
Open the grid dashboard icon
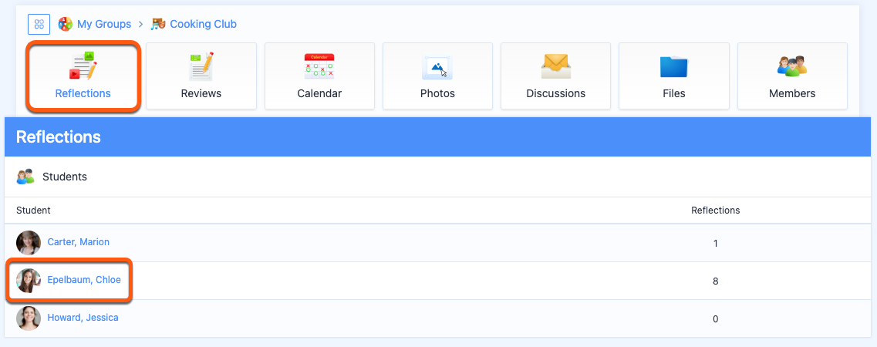tap(39, 24)
